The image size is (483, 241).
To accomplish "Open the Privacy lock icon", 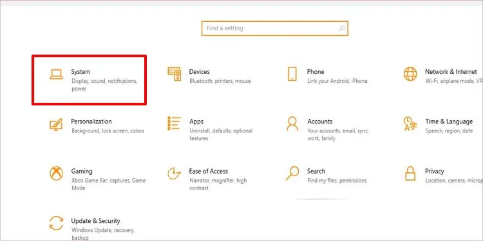I will (410, 174).
